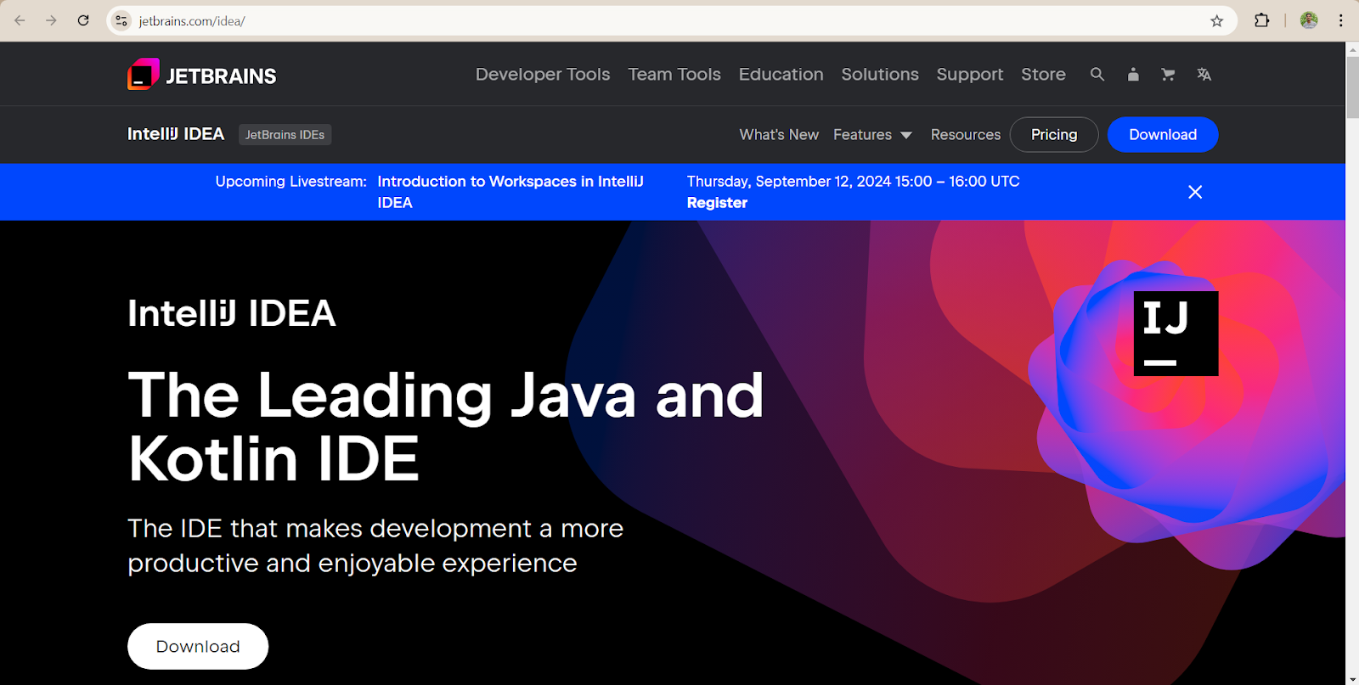Click the JetBrains logo

tap(202, 75)
